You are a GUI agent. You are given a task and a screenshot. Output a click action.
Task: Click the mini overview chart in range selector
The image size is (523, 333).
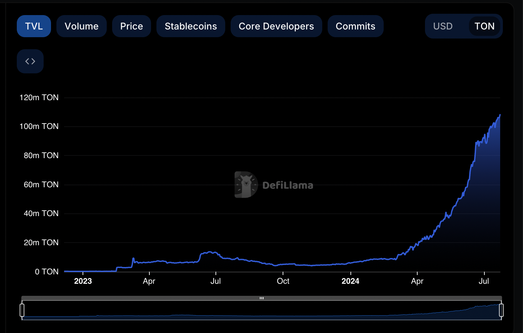261,311
